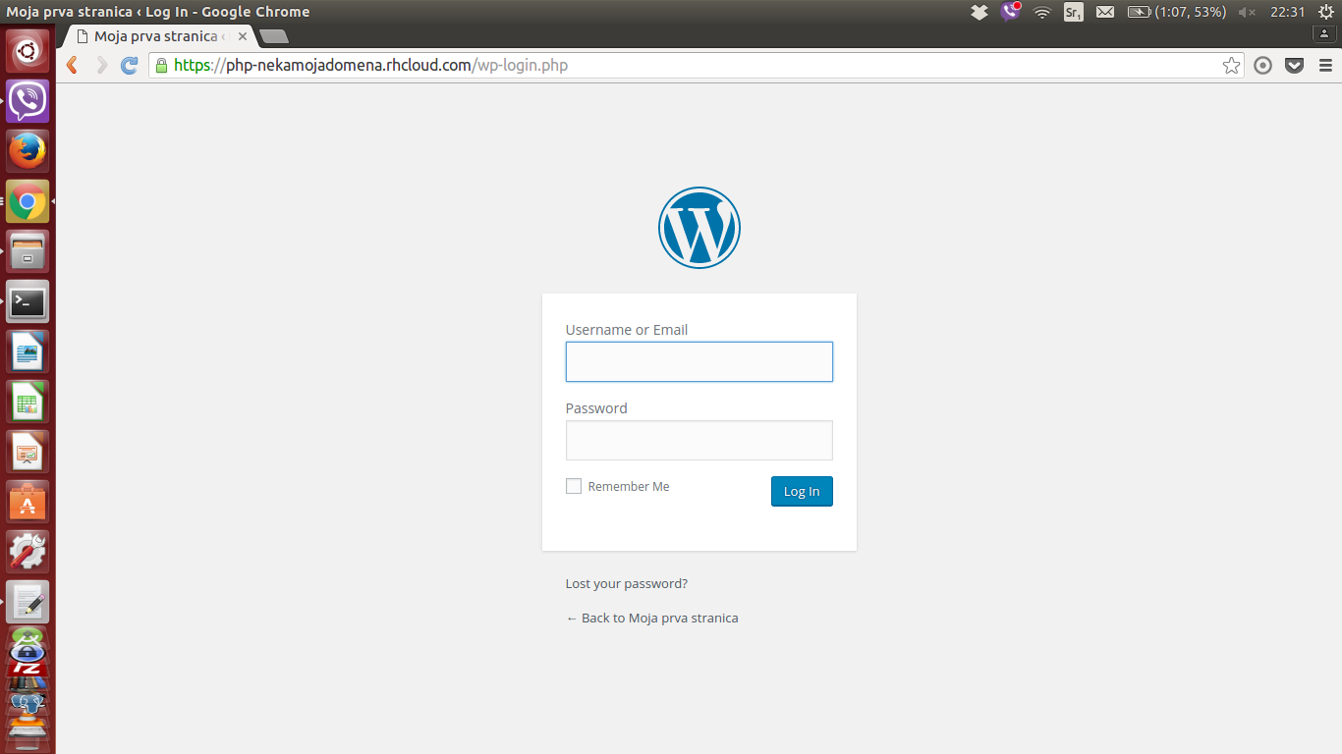Go forward in Chrome

click(x=101, y=66)
